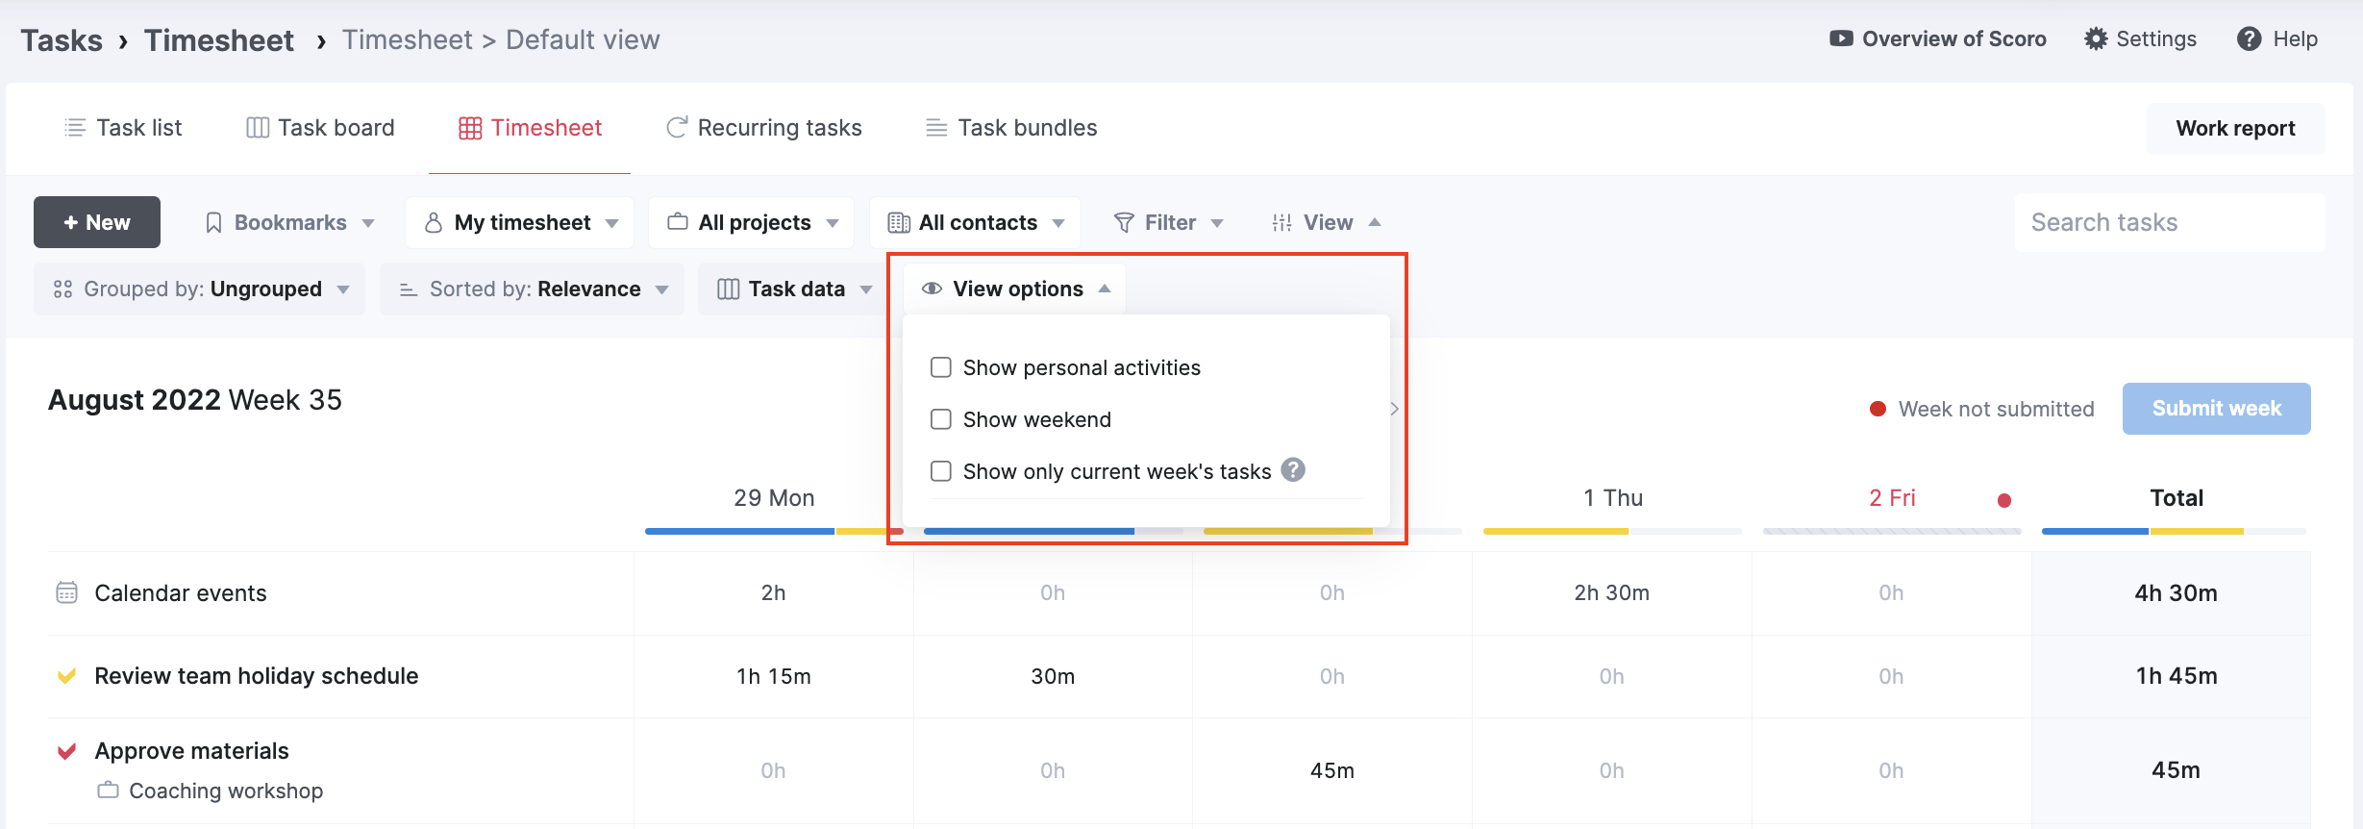Go to next week chevron arrow

(x=1395, y=409)
